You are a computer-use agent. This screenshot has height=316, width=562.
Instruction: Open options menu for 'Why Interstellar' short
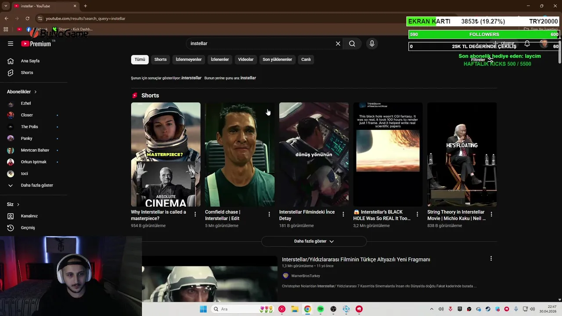(x=195, y=214)
